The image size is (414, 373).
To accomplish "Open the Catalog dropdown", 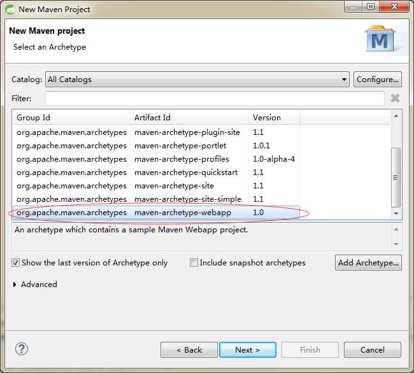I will (x=197, y=79).
